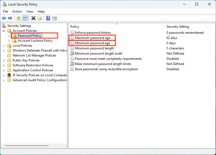Click the Account Policies folder icon
216x155 pixels.
[9, 31]
